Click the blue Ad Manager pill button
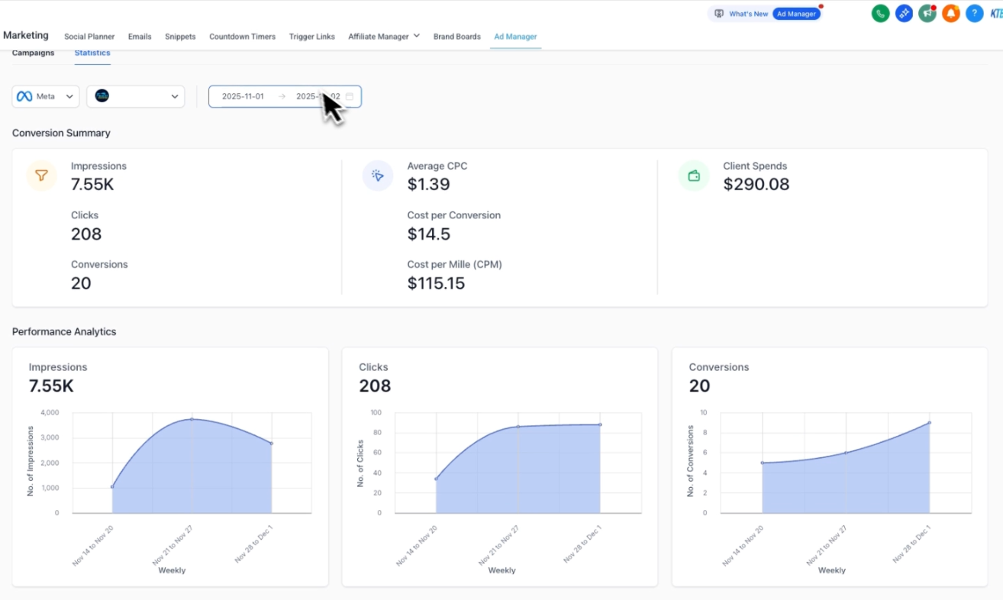The width and height of the screenshot is (1003, 600). click(796, 14)
